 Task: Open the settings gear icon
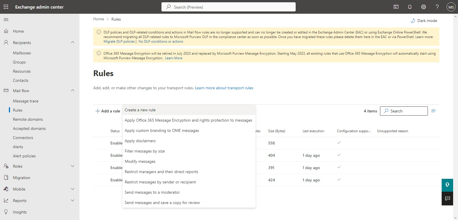pyautogui.click(x=424, y=7)
